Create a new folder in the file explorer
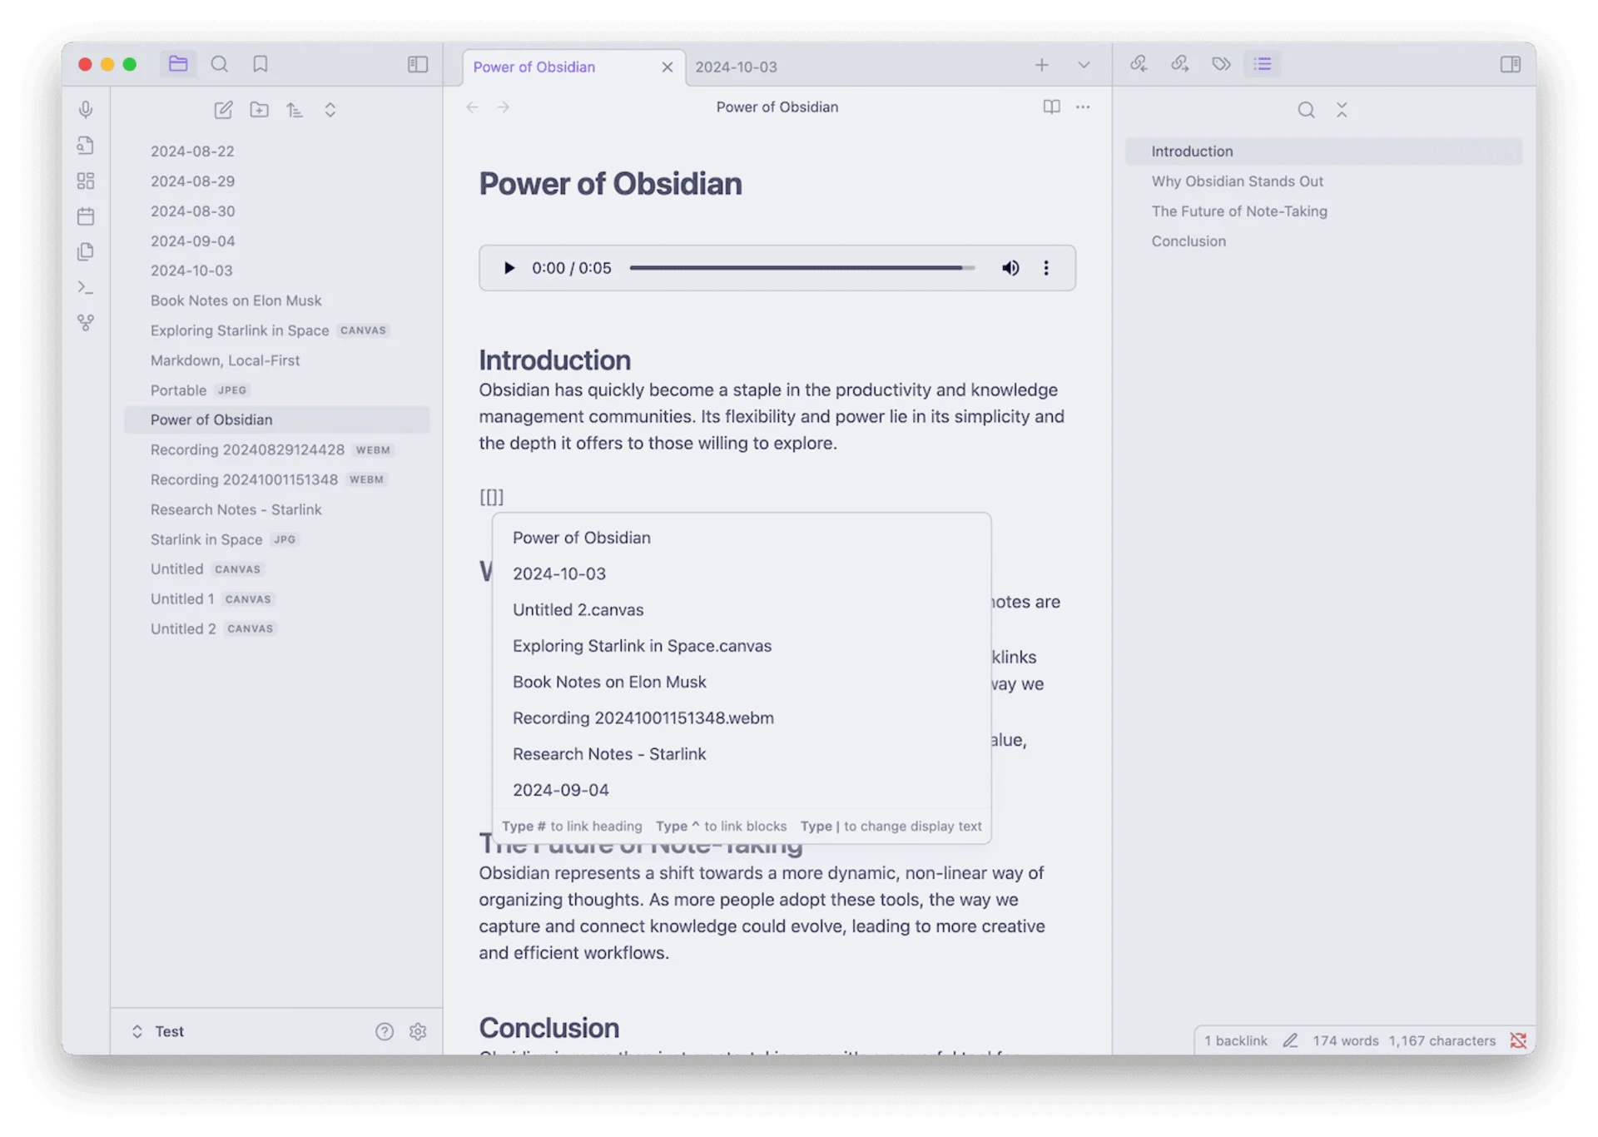The width and height of the screenshot is (1598, 1137). pyautogui.click(x=260, y=110)
